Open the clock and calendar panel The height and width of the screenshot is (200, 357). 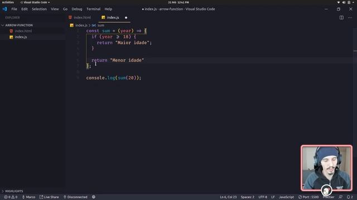[178, 2]
